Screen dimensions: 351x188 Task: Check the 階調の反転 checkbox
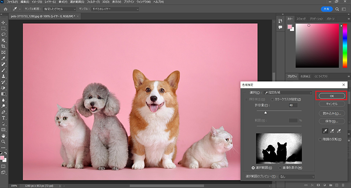tap(320, 139)
